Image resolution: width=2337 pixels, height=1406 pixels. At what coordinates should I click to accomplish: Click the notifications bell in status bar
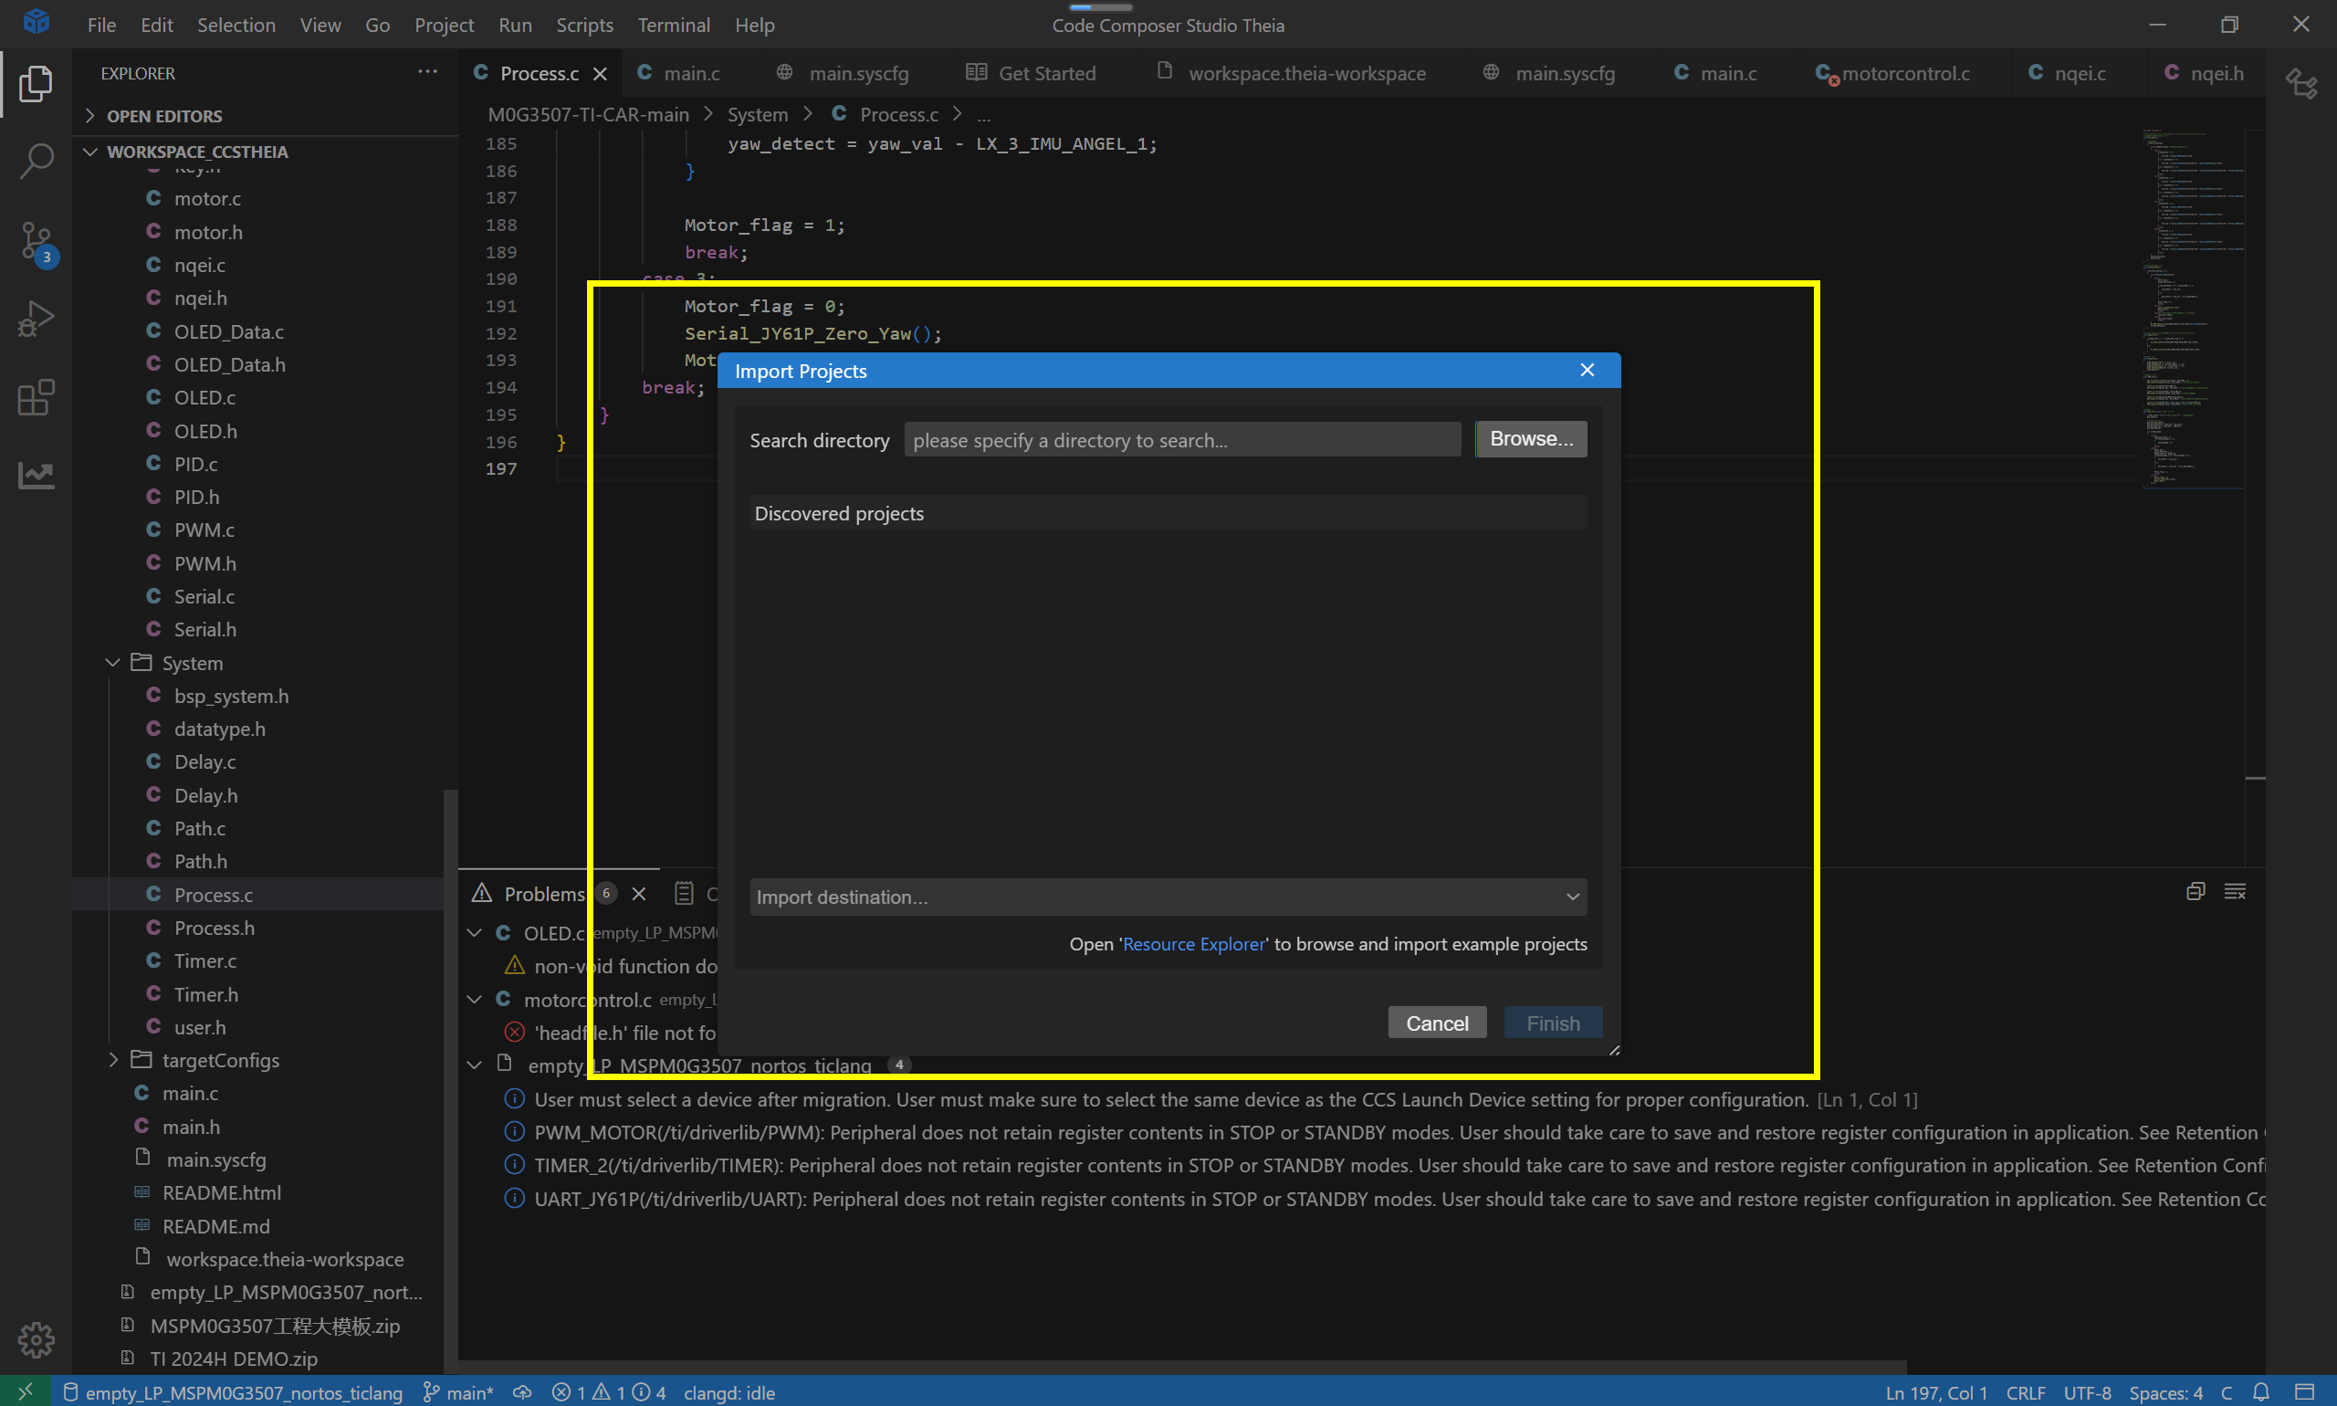(x=2261, y=1391)
